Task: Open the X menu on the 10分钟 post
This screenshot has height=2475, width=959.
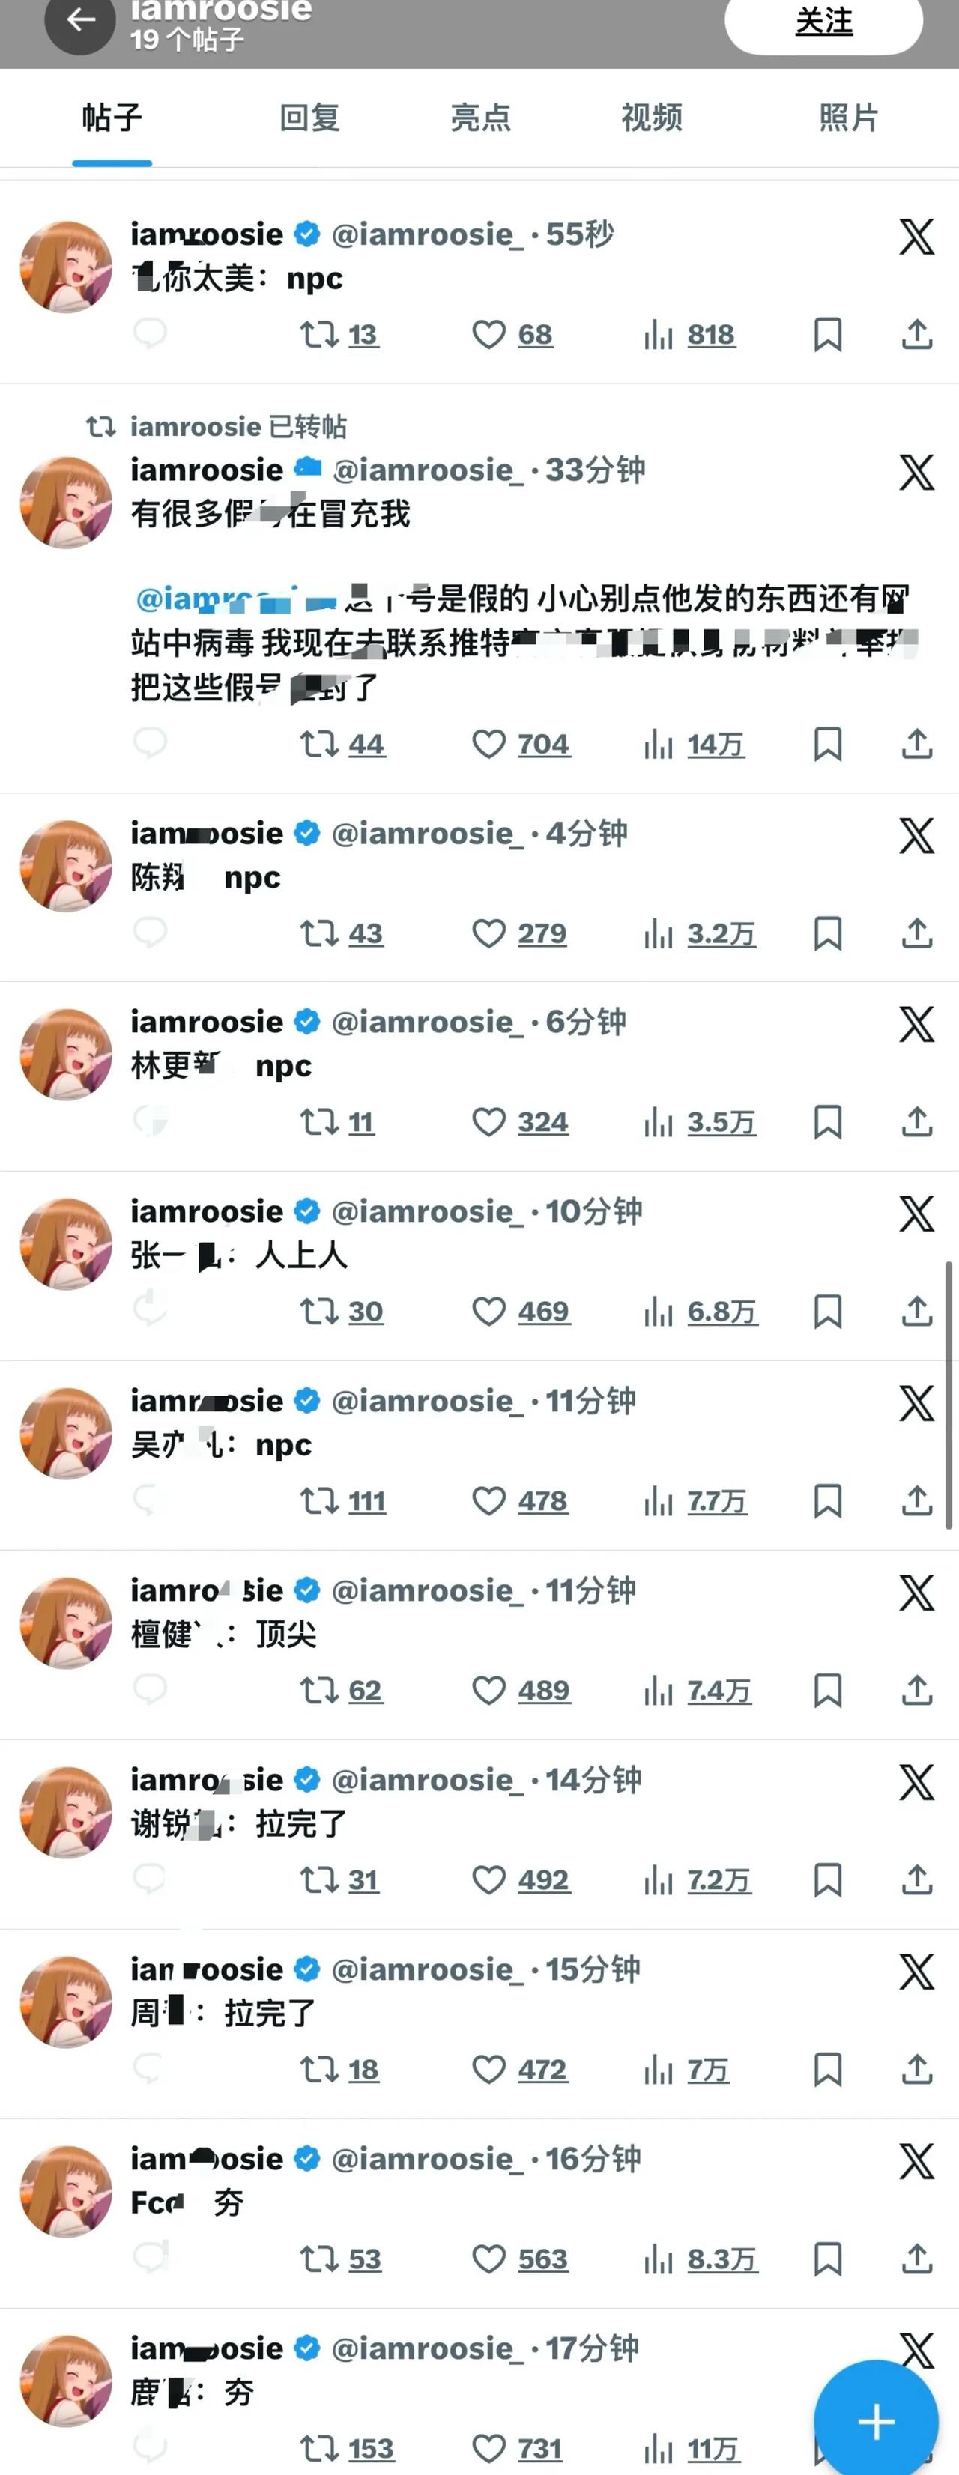Action: tap(917, 1214)
